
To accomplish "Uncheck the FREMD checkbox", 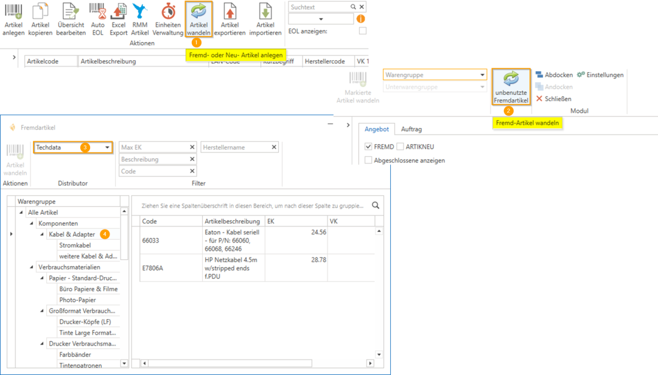I will (x=368, y=147).
